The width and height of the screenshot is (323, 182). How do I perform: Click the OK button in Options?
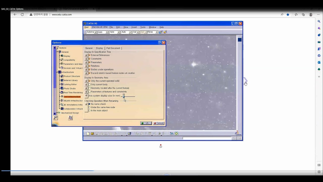point(146,123)
